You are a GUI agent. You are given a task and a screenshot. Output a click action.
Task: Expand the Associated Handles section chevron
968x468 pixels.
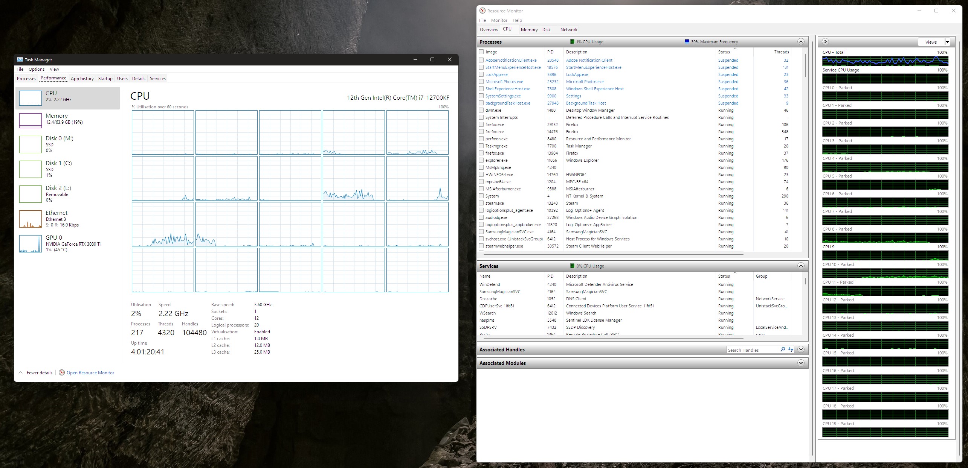[801, 349]
